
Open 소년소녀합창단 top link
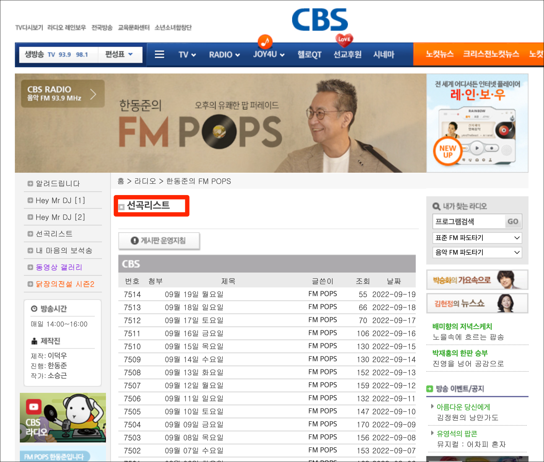[x=173, y=28]
